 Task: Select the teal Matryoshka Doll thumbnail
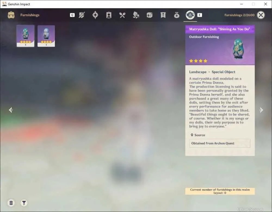coord(26,36)
